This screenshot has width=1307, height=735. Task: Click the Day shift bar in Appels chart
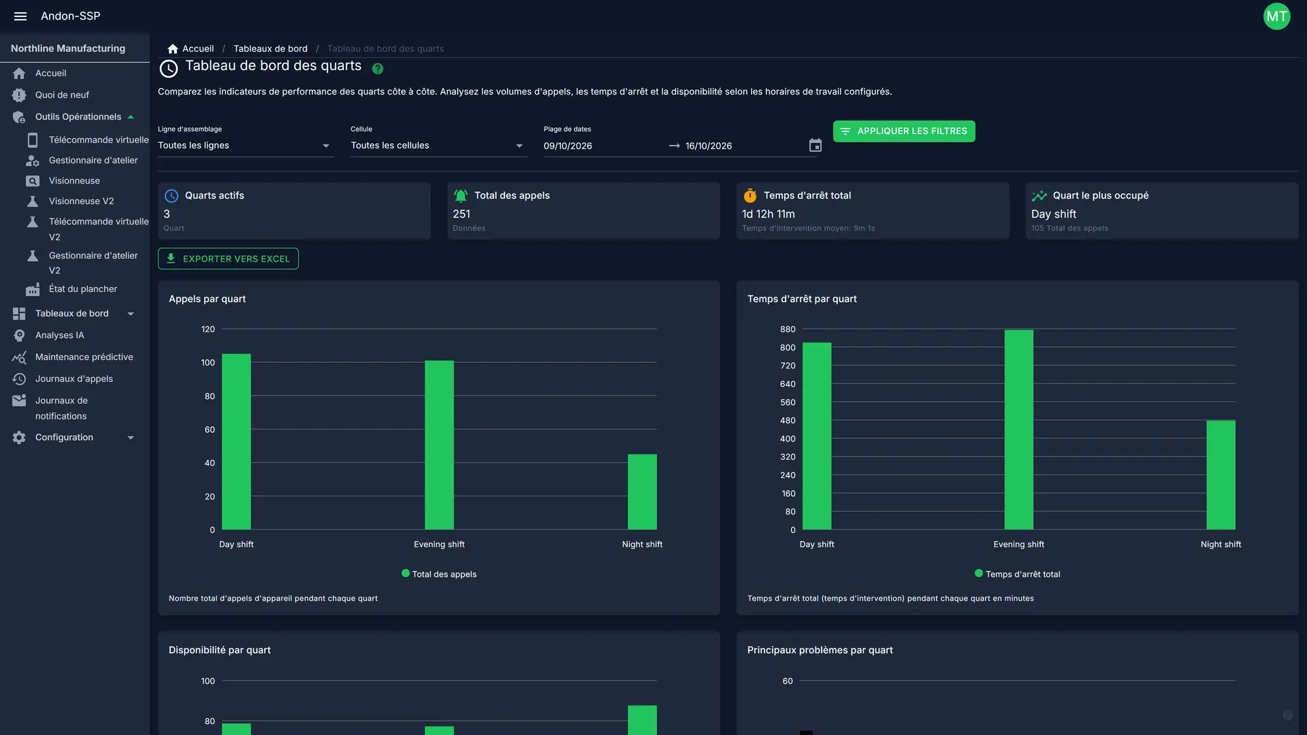[236, 442]
